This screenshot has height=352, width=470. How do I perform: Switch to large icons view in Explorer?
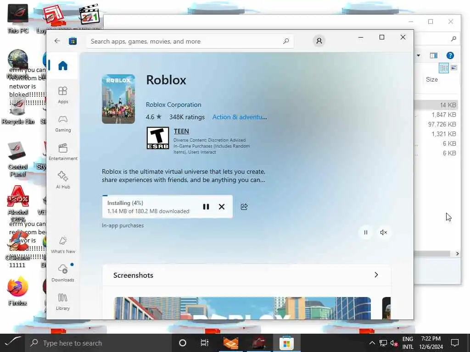454,68
